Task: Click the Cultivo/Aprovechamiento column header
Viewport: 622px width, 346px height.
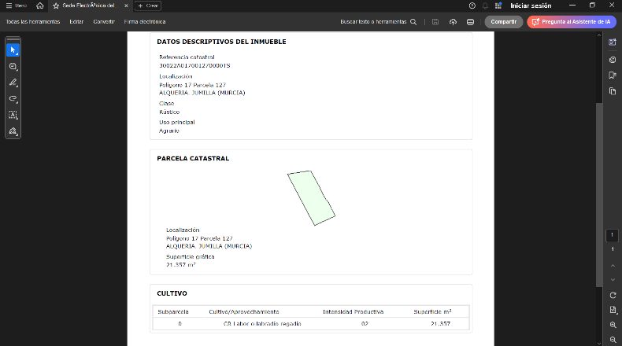Action: [244, 312]
